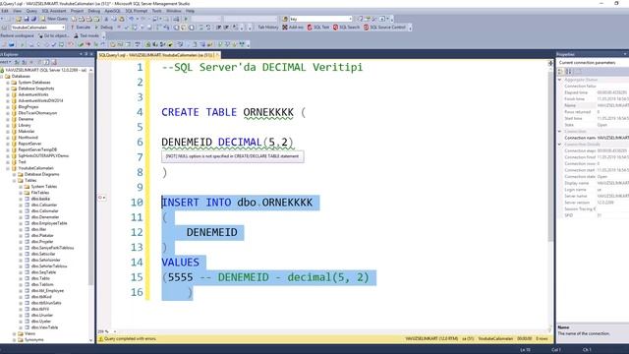Click the server node YAVUZSELIMKART in Object Explorer
The height and width of the screenshot is (354, 629).
click(46, 70)
